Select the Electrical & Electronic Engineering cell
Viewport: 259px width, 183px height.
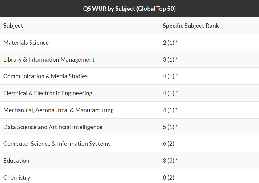pos(48,93)
